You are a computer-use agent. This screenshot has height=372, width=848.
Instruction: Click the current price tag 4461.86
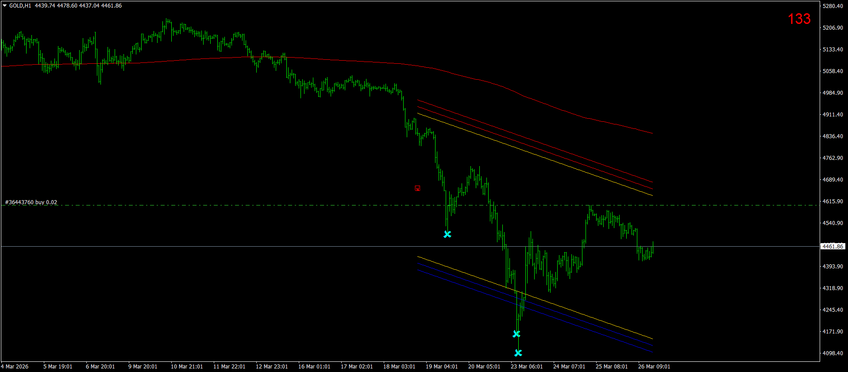(833, 246)
